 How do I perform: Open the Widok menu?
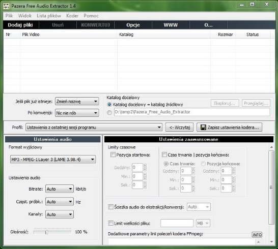[x=25, y=16]
